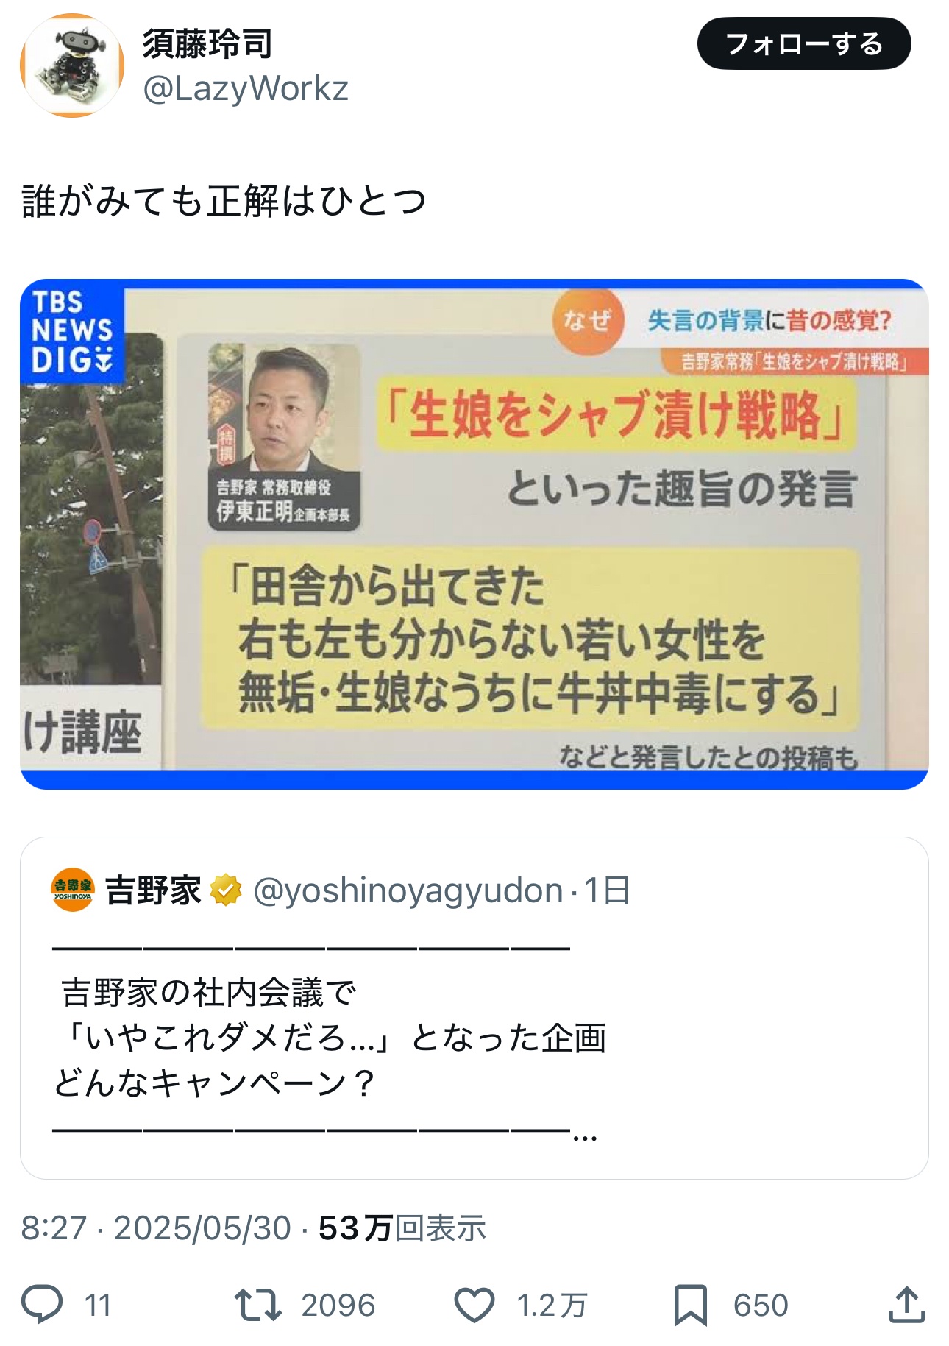Tap the share upload icon

tap(906, 1305)
